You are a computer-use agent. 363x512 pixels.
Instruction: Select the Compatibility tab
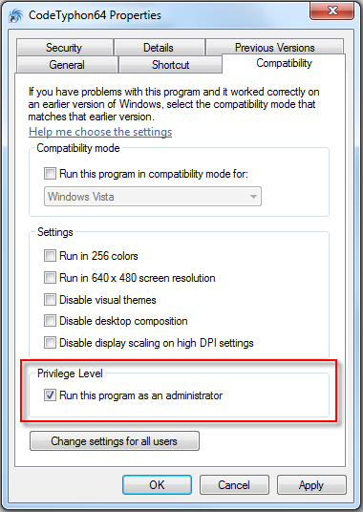click(x=284, y=63)
